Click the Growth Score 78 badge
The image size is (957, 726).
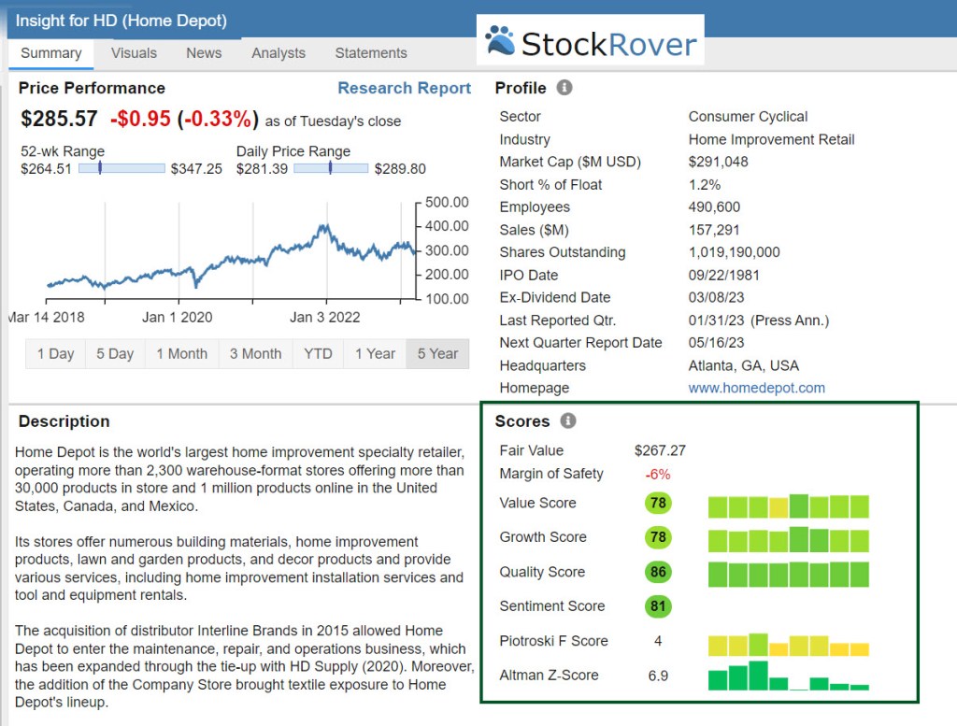coord(658,537)
